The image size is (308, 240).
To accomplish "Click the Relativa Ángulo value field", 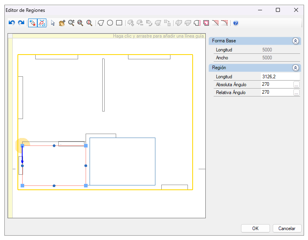I will pyautogui.click(x=277, y=92).
